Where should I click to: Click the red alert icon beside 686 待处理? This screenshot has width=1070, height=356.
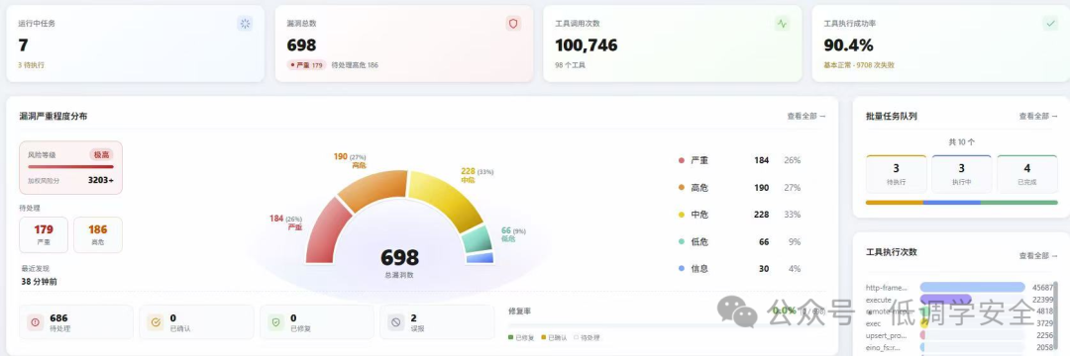[x=36, y=322]
